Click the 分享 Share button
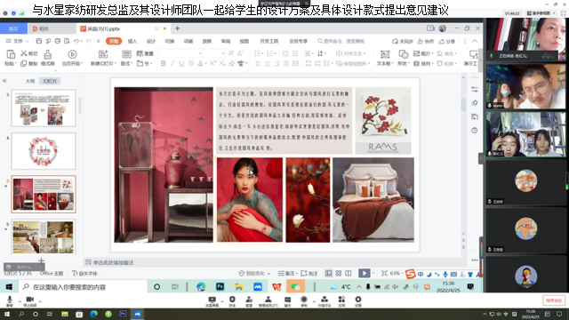Screen dimensions: 569x320 [446, 41]
